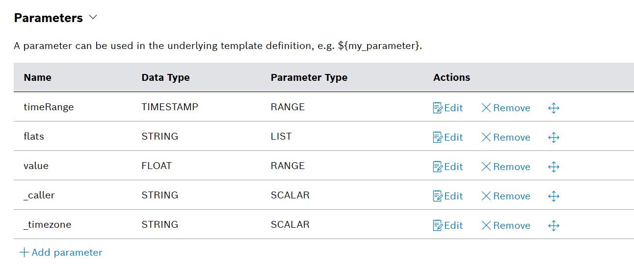Edit the _timezone parameter
This screenshot has height=266, width=634.
click(448, 225)
